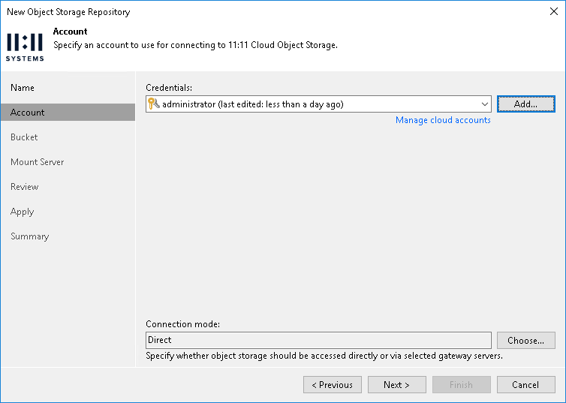
Task: Click the Credentials: label
Action: [x=169, y=88]
